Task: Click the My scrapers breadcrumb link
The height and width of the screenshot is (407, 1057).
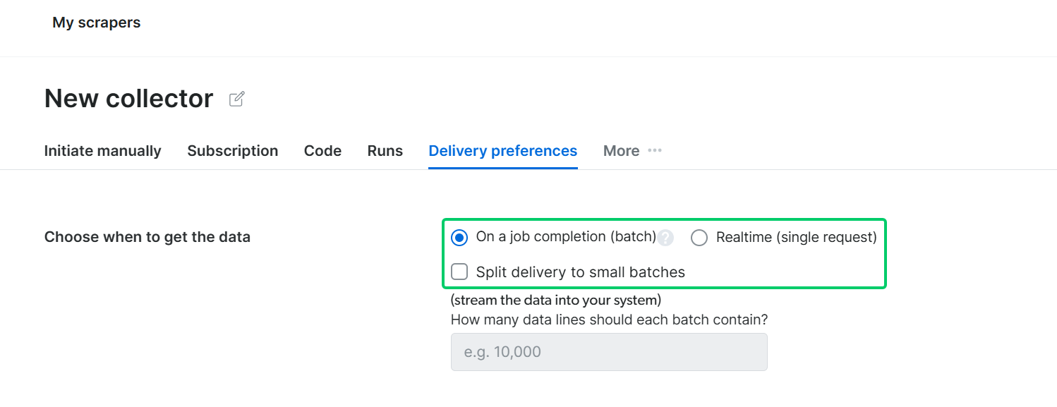Action: tap(97, 23)
